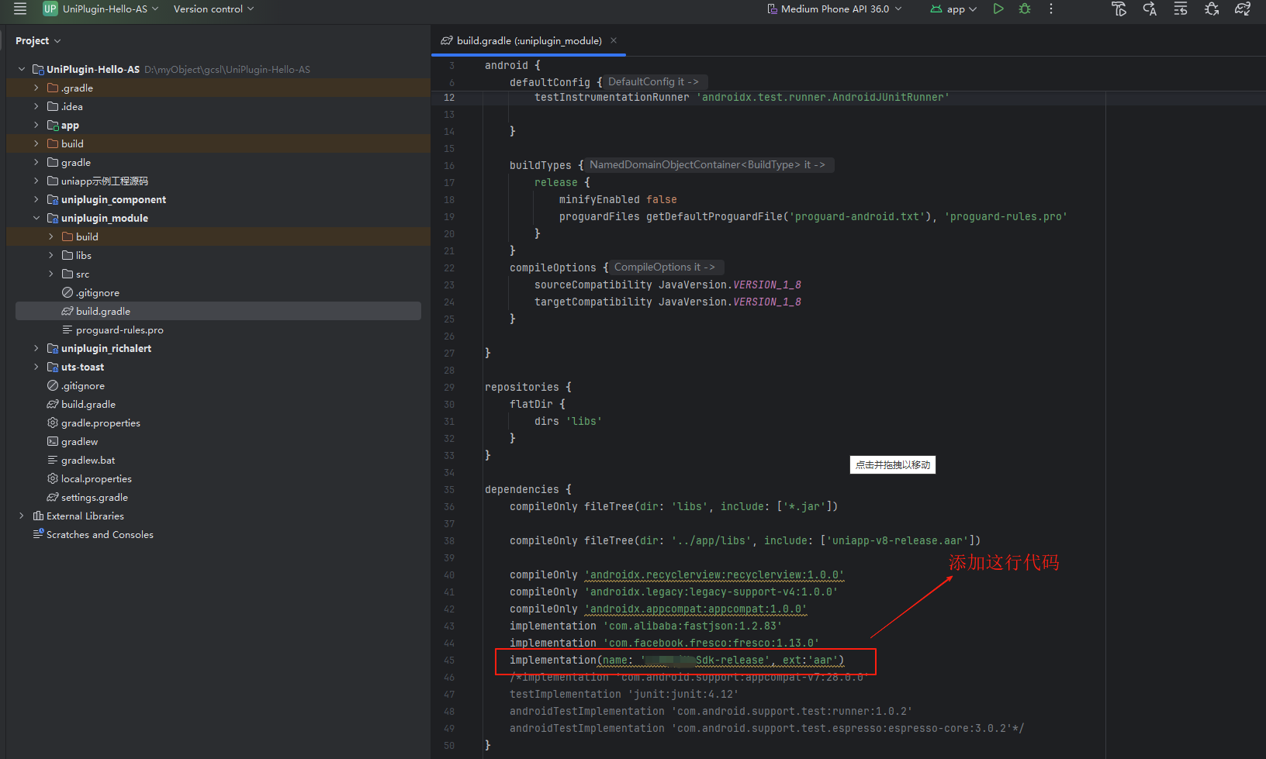This screenshot has width=1266, height=759.
Task: Click 'com.alibaba:fastjson:1.2.83' dependency string
Action: (x=692, y=626)
